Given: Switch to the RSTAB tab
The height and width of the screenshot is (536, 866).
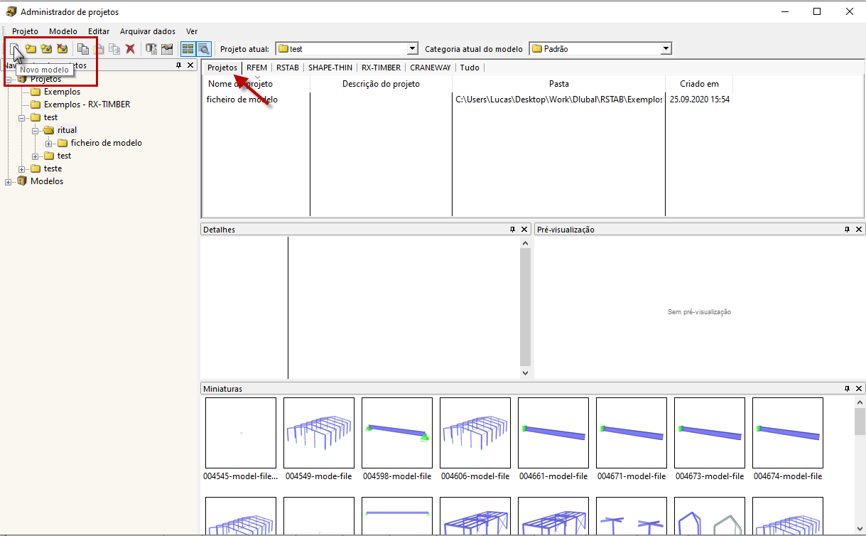Looking at the screenshot, I should (288, 68).
